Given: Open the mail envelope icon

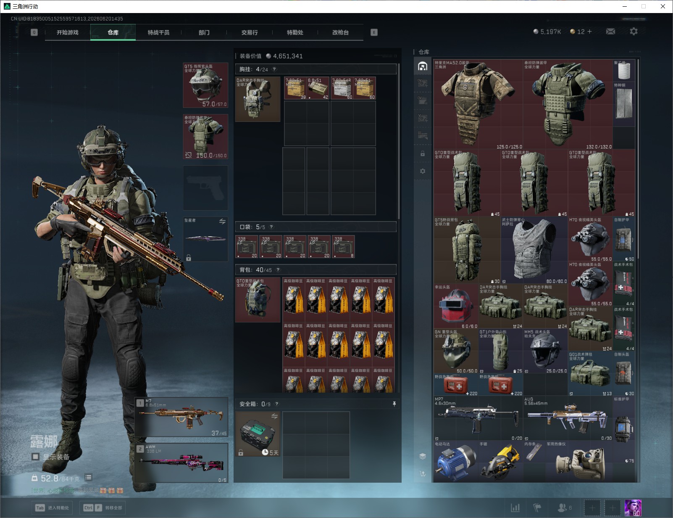Looking at the screenshot, I should tap(610, 32).
